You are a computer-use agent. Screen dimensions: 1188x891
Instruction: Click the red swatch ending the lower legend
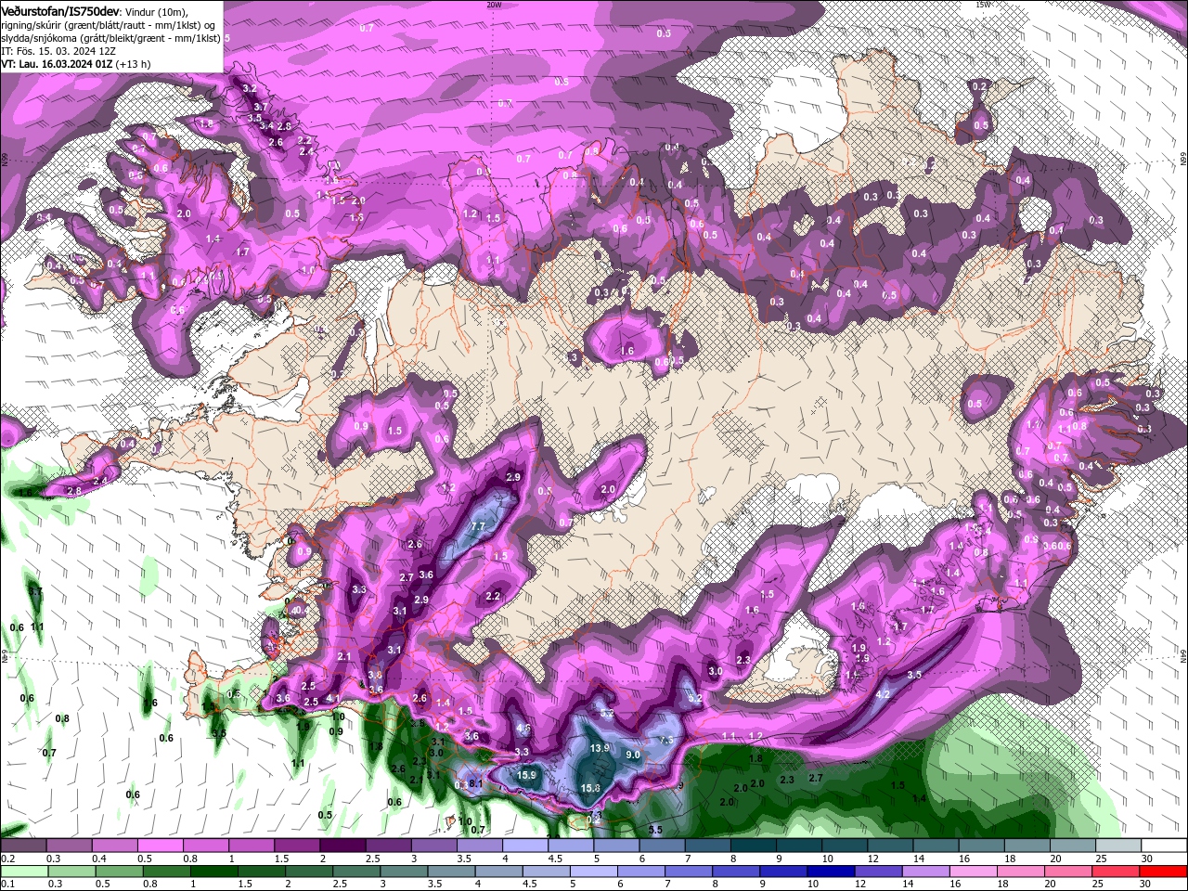1164,872
